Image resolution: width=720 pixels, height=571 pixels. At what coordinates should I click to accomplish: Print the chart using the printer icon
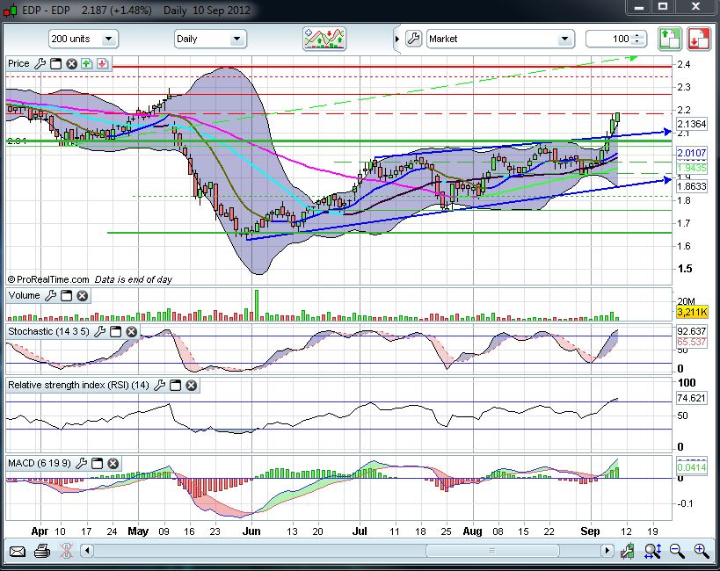(x=42, y=550)
